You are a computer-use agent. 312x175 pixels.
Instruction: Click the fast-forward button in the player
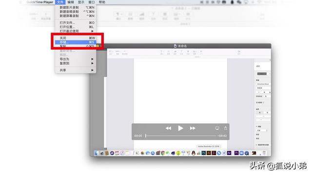[x=193, y=128]
